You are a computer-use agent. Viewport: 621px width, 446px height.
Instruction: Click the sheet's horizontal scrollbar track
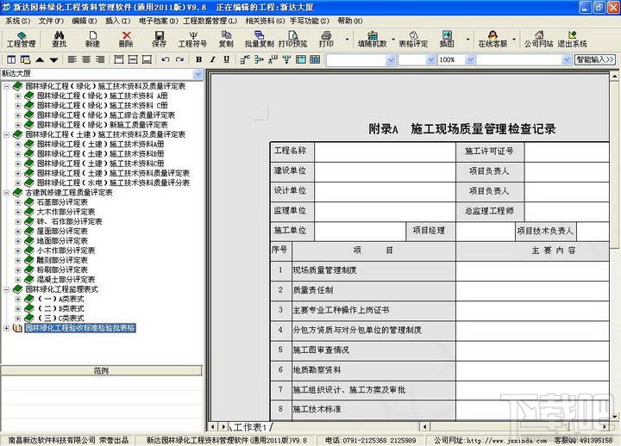[x=514, y=426]
